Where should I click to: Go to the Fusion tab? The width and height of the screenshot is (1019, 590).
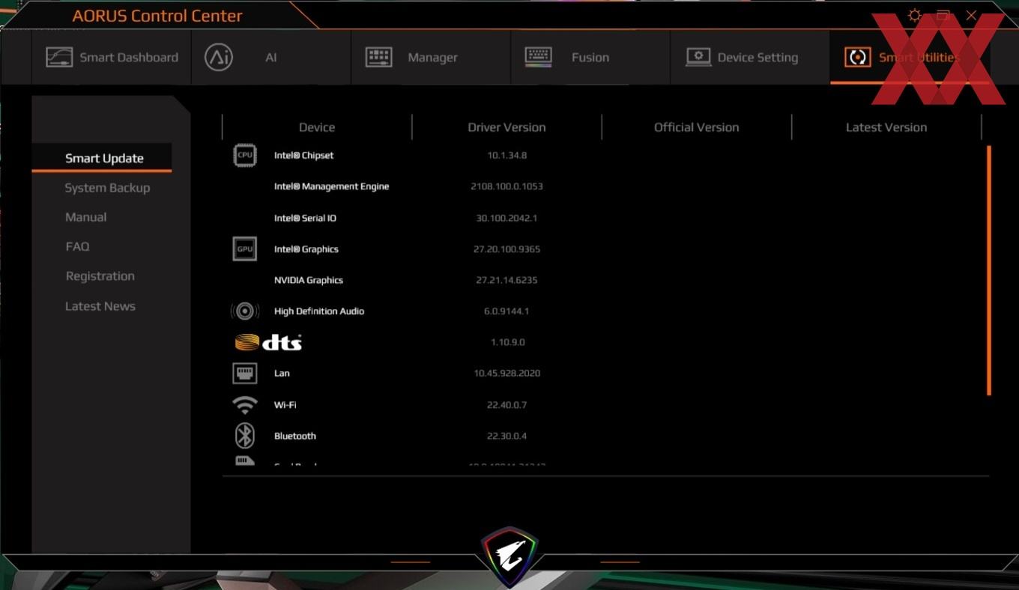(590, 58)
